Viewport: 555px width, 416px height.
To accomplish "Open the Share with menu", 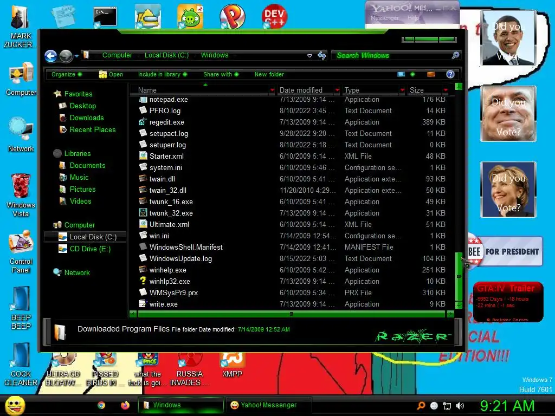I will [221, 74].
